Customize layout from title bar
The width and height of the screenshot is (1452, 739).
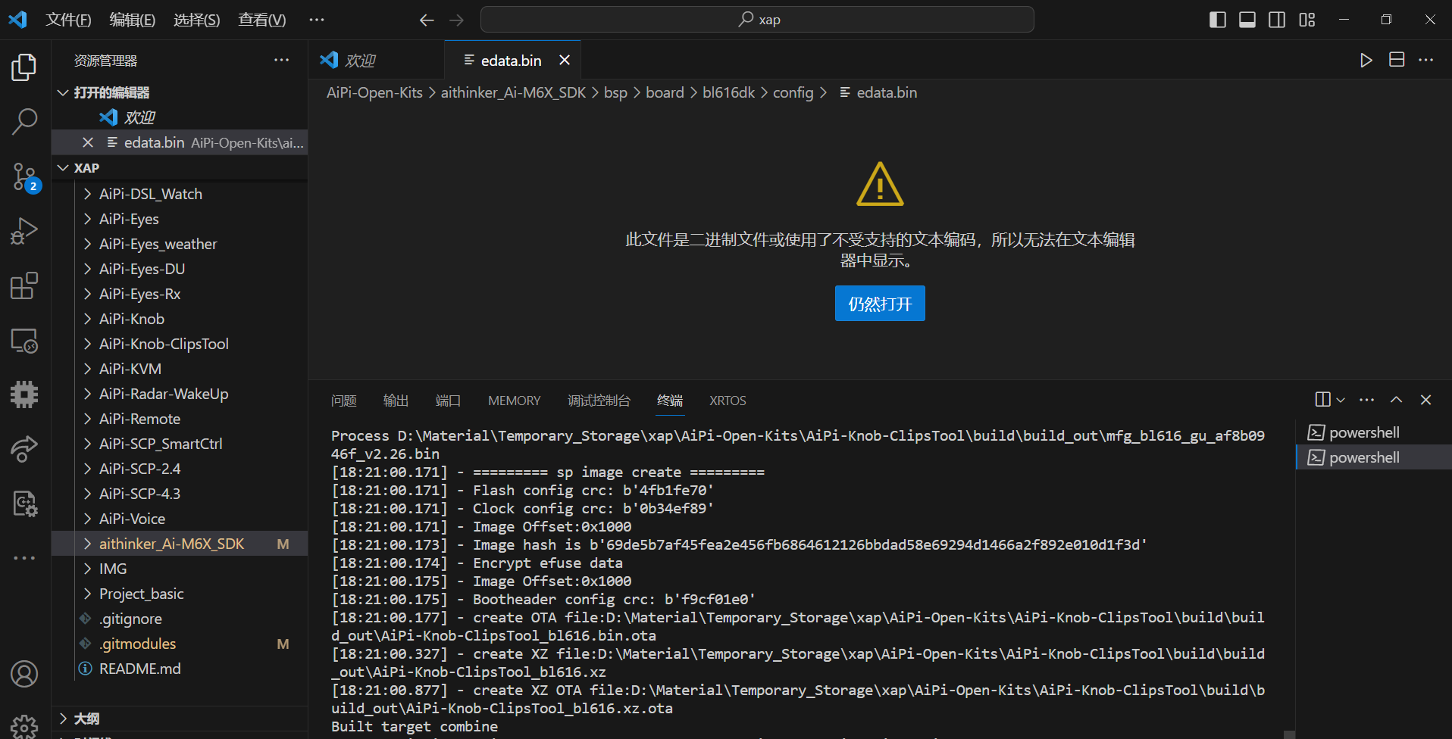[x=1307, y=20]
